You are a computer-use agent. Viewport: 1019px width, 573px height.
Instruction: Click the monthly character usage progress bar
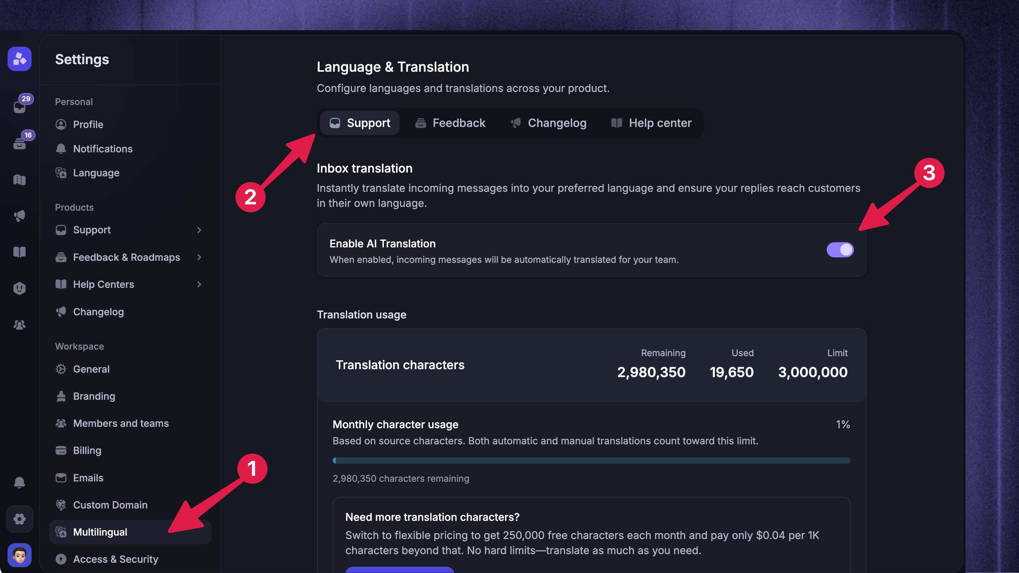[x=591, y=460]
